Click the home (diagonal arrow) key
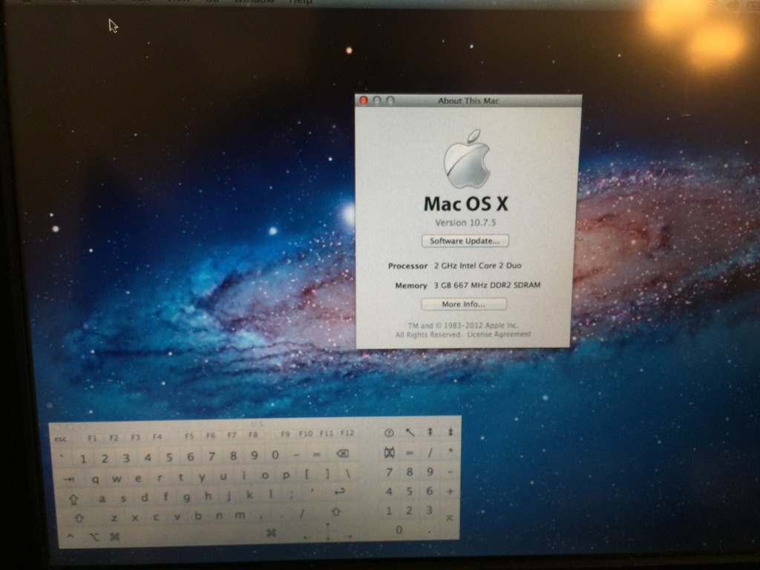The height and width of the screenshot is (570, 760). coord(410,433)
